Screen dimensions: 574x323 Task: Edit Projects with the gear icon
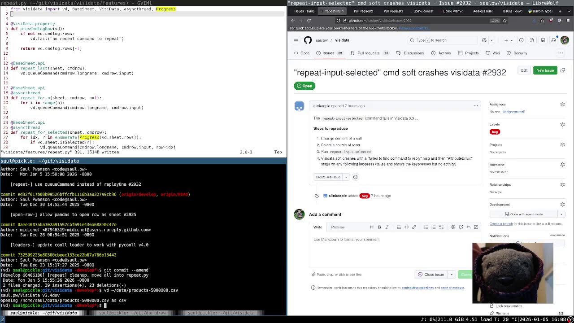pos(562,145)
